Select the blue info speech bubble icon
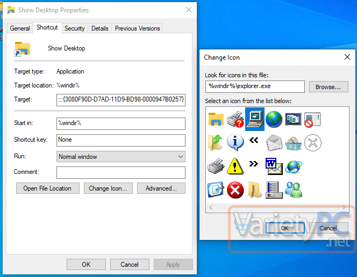 (235, 142)
